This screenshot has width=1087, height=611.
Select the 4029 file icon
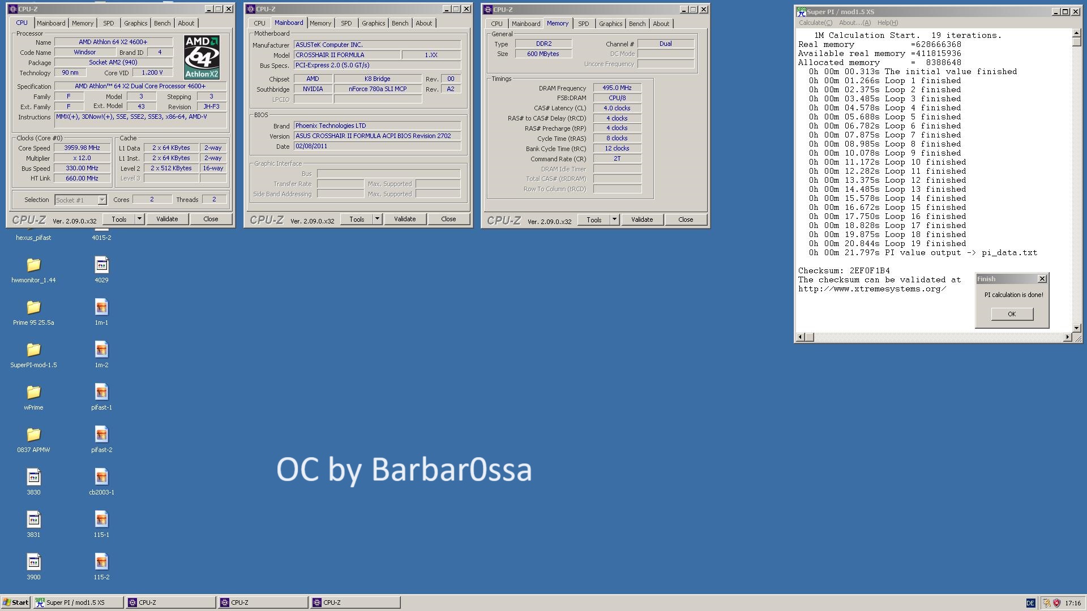101,265
